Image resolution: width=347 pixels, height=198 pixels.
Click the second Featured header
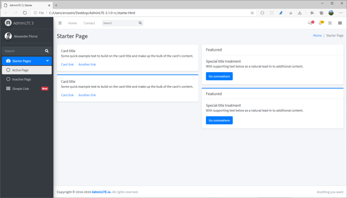click(x=214, y=94)
